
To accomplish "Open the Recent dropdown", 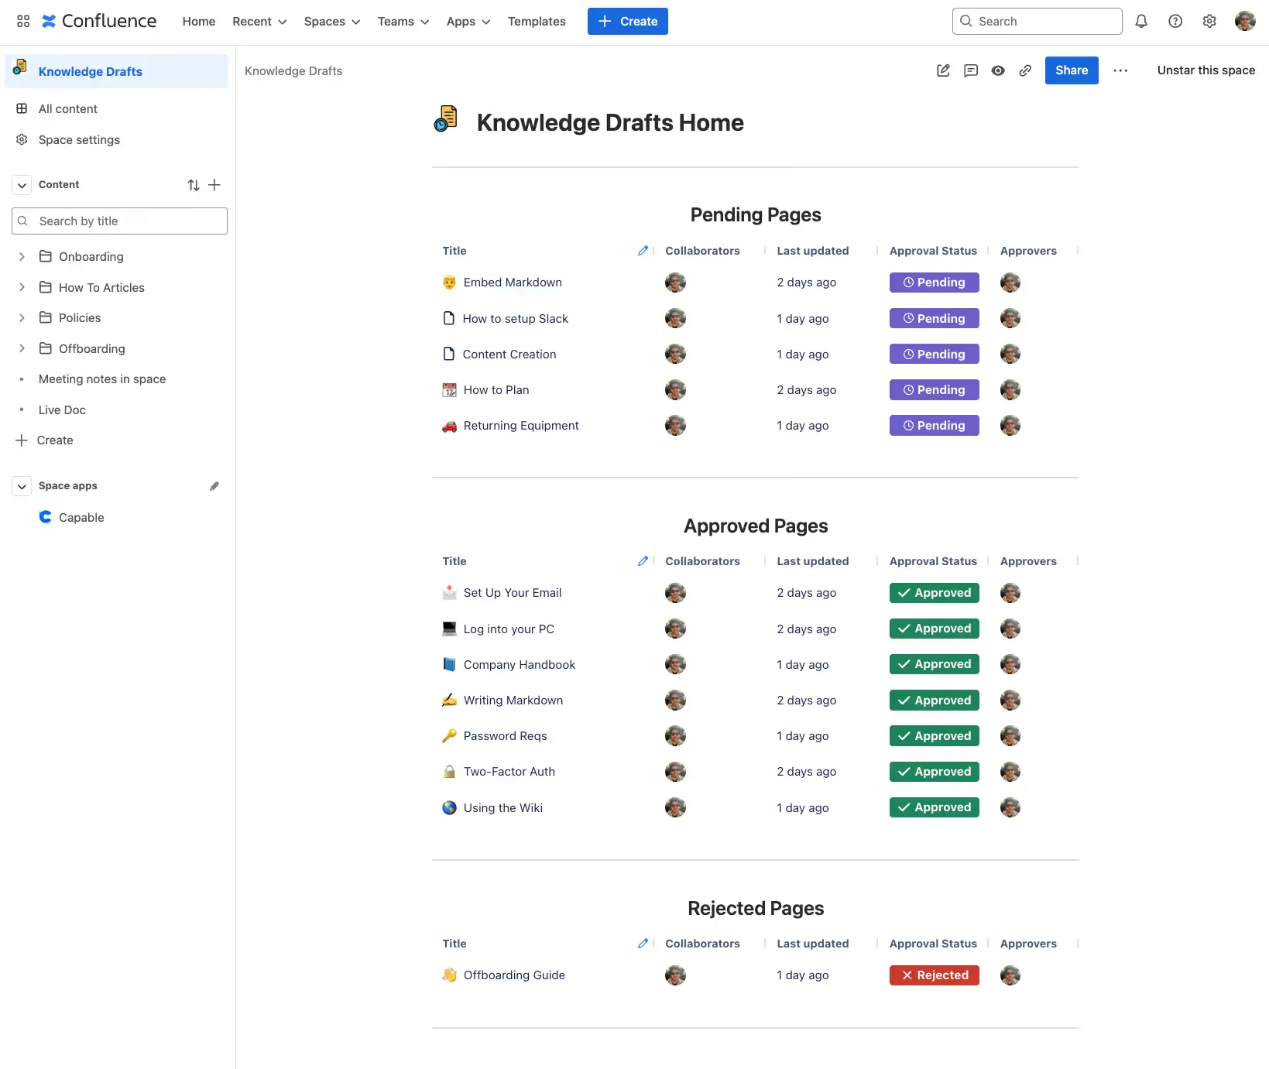I will [259, 22].
